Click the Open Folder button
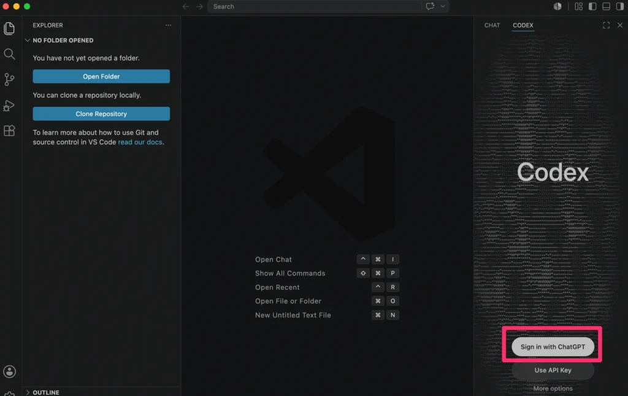Screen dimensions: 628x396 pos(101,77)
